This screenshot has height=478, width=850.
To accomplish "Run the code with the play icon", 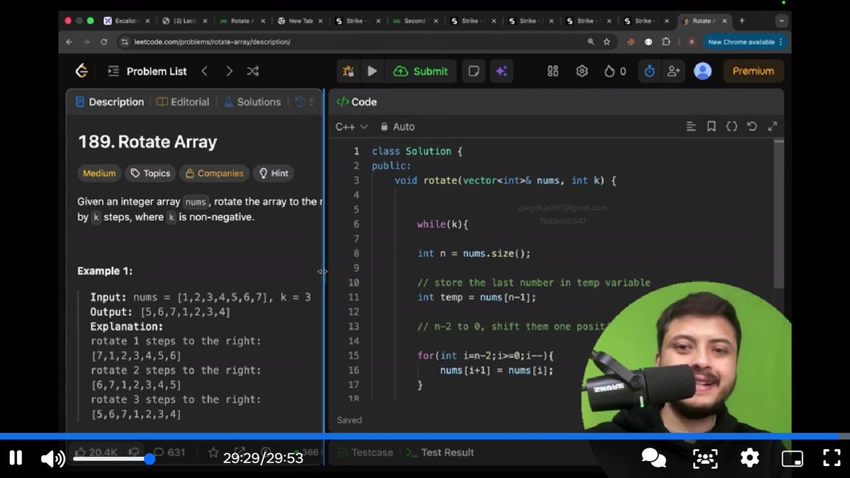I will (372, 71).
